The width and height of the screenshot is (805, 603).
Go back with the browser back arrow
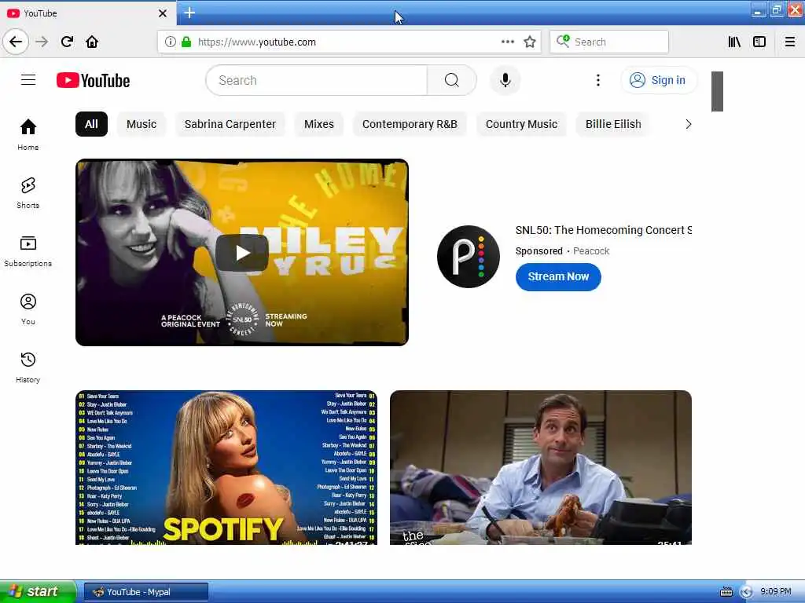16,42
